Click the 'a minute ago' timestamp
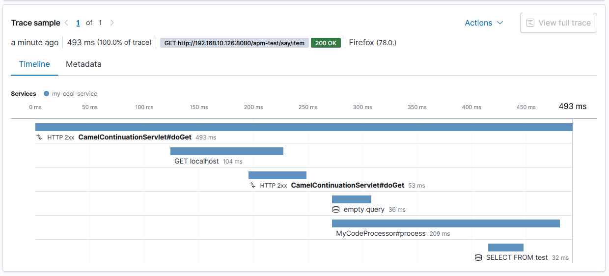This screenshot has height=276, width=609. point(35,43)
